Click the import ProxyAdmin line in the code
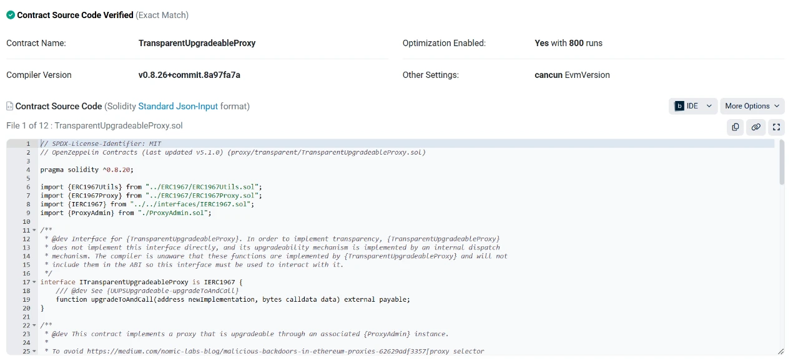Image resolution: width=793 pixels, height=361 pixels. click(126, 213)
